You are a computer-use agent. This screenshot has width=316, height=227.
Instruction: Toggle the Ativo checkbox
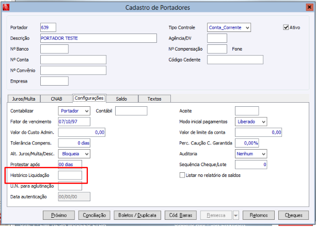tap(287, 27)
